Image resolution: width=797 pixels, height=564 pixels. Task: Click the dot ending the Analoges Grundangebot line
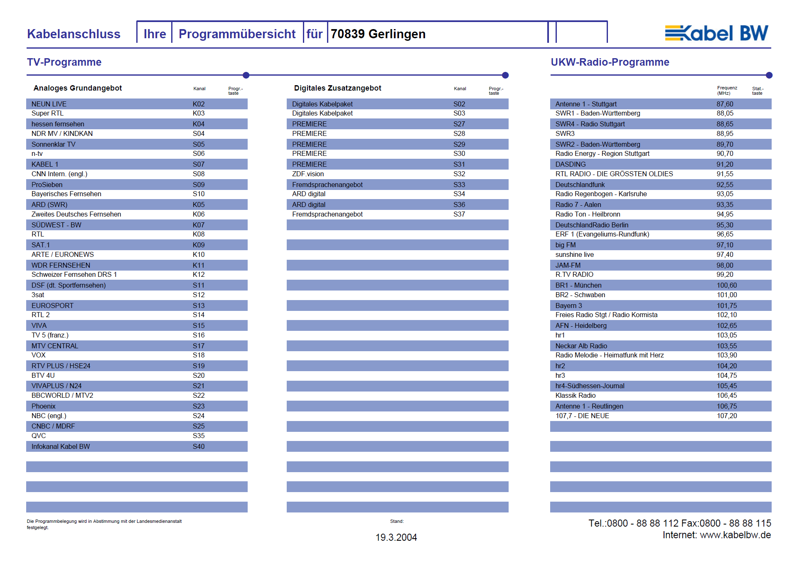click(x=246, y=75)
